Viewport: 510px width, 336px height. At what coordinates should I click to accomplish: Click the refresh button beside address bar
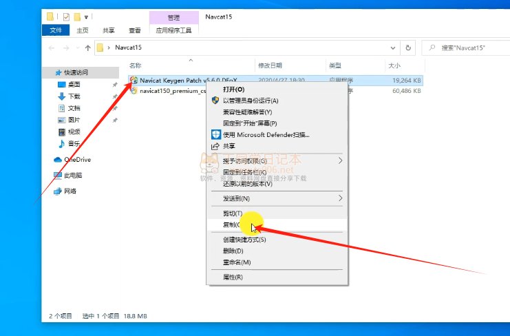(x=408, y=48)
